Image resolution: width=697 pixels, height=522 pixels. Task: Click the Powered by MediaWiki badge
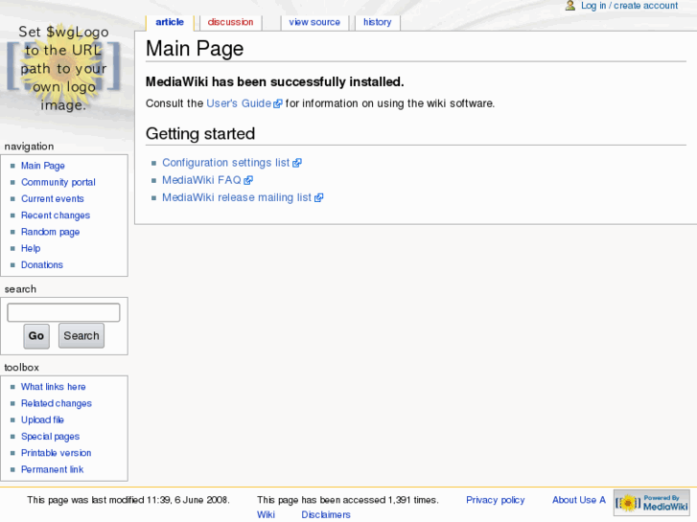(652, 503)
